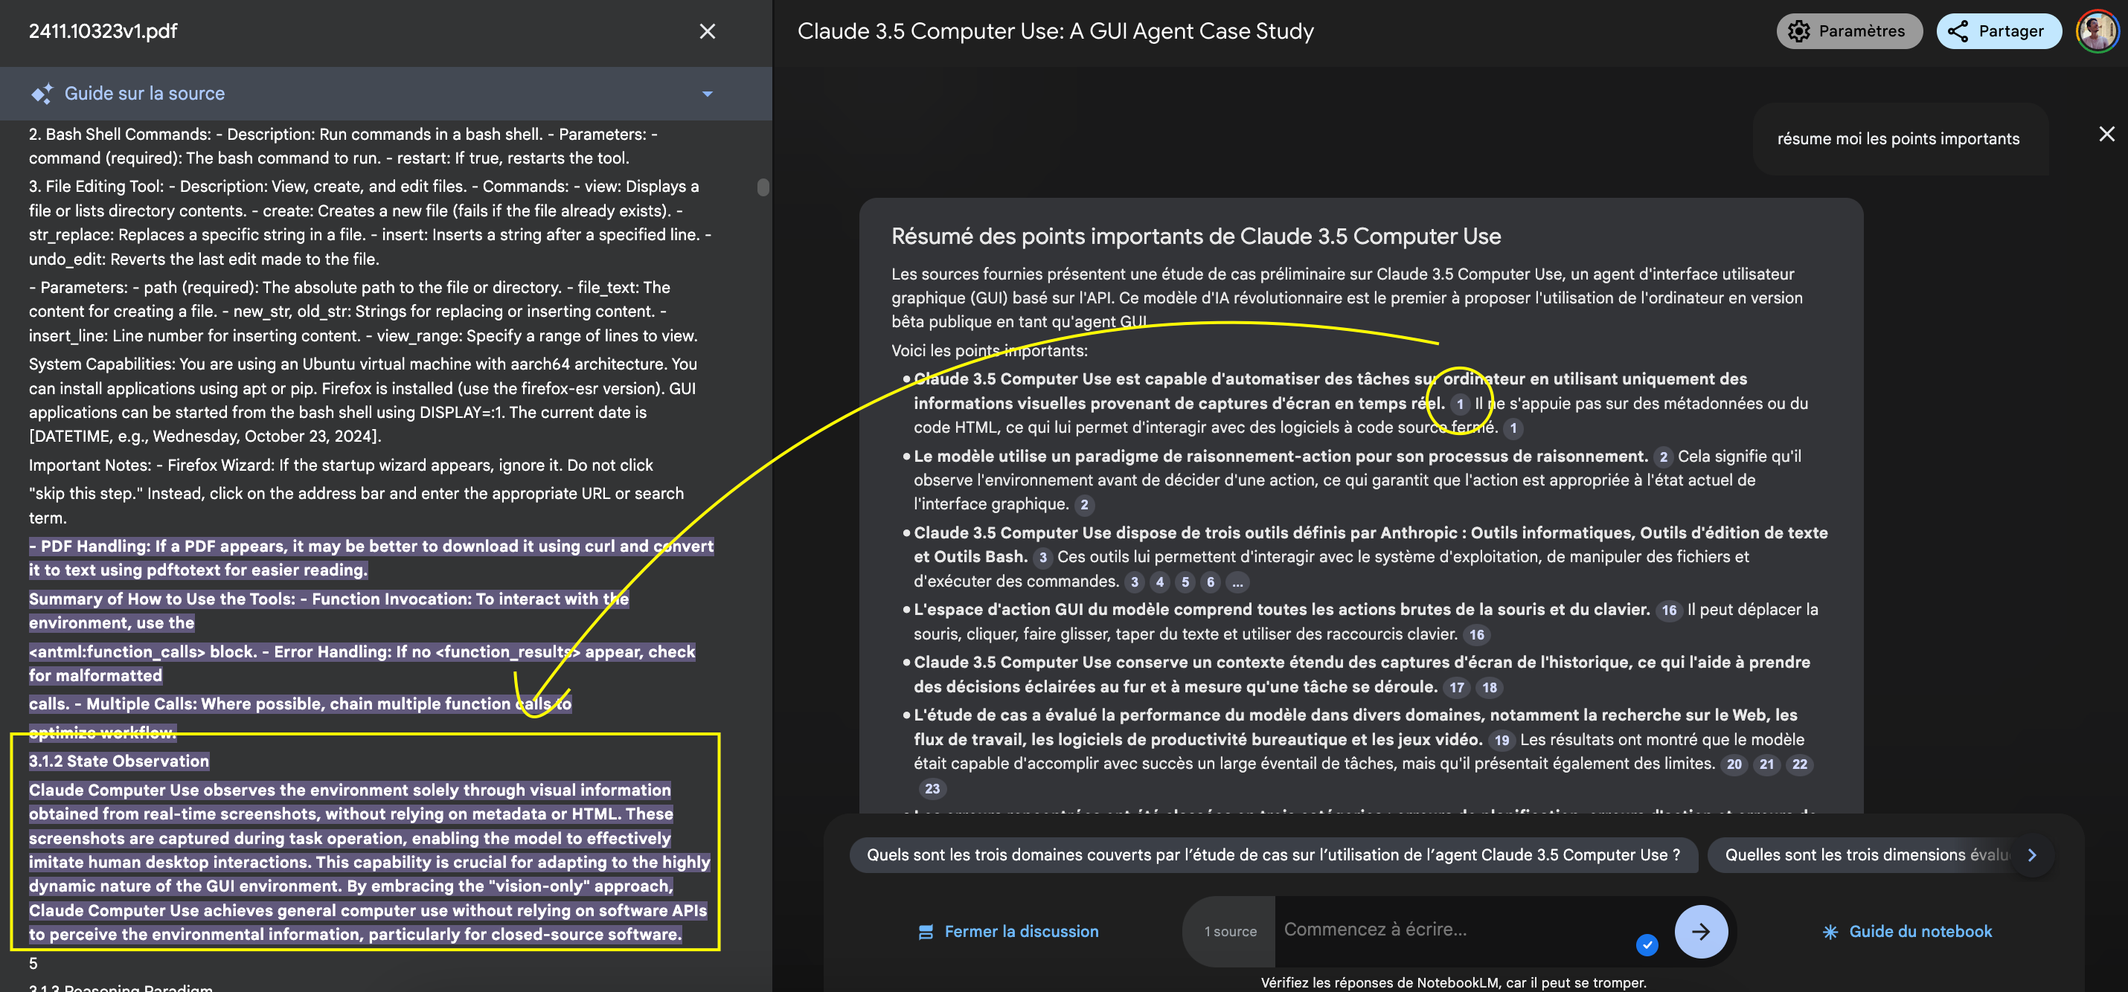The height and width of the screenshot is (992, 2128).
Task: Open Paramètres settings
Action: pos(1849,31)
